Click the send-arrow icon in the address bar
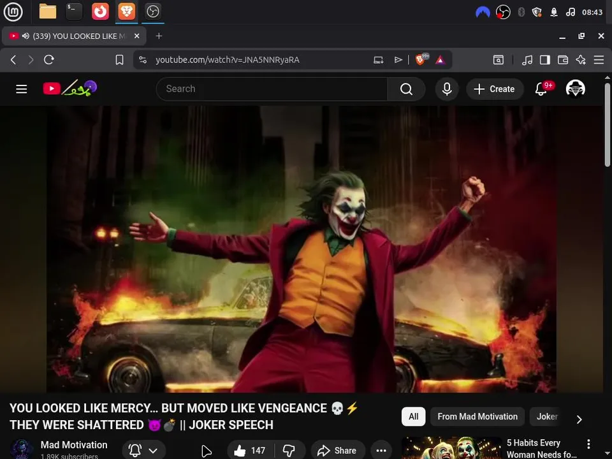This screenshot has height=459, width=612. click(398, 60)
